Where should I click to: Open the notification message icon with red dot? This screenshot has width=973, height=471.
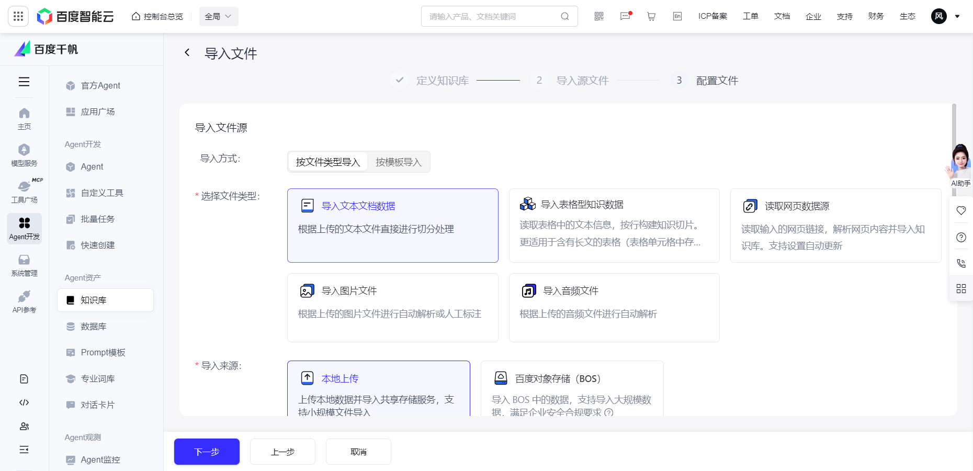tap(625, 16)
